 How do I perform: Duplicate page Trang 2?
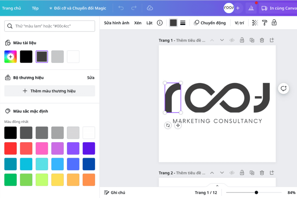(252, 173)
